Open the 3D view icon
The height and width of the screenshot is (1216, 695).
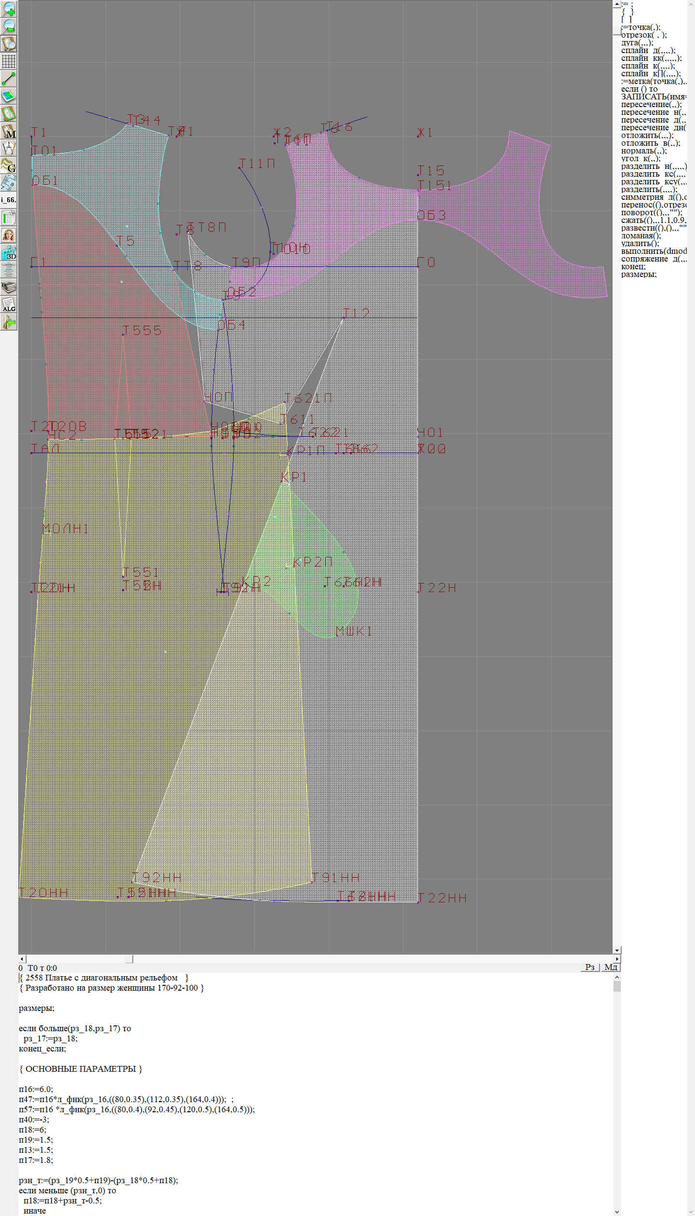click(9, 252)
